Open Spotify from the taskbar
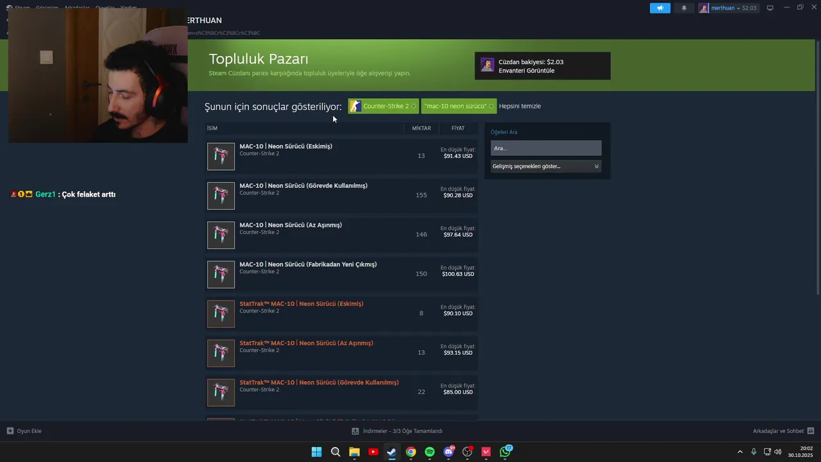The image size is (821, 462). coord(430,452)
